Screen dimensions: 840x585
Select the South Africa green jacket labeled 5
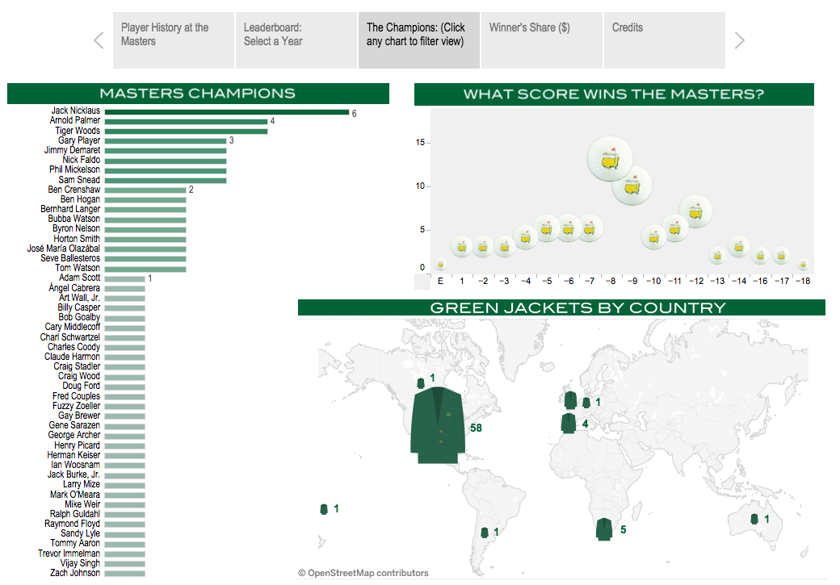[x=604, y=529]
